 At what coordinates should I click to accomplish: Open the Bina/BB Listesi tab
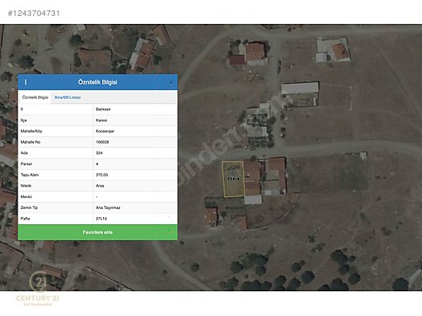68,97
